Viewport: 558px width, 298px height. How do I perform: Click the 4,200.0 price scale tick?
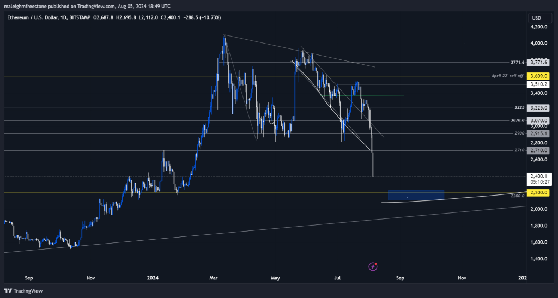tap(538, 27)
